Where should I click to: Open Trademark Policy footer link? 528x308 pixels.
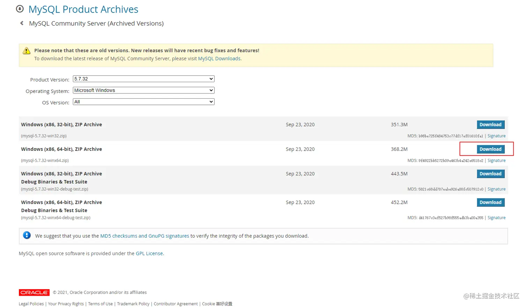(x=133, y=304)
